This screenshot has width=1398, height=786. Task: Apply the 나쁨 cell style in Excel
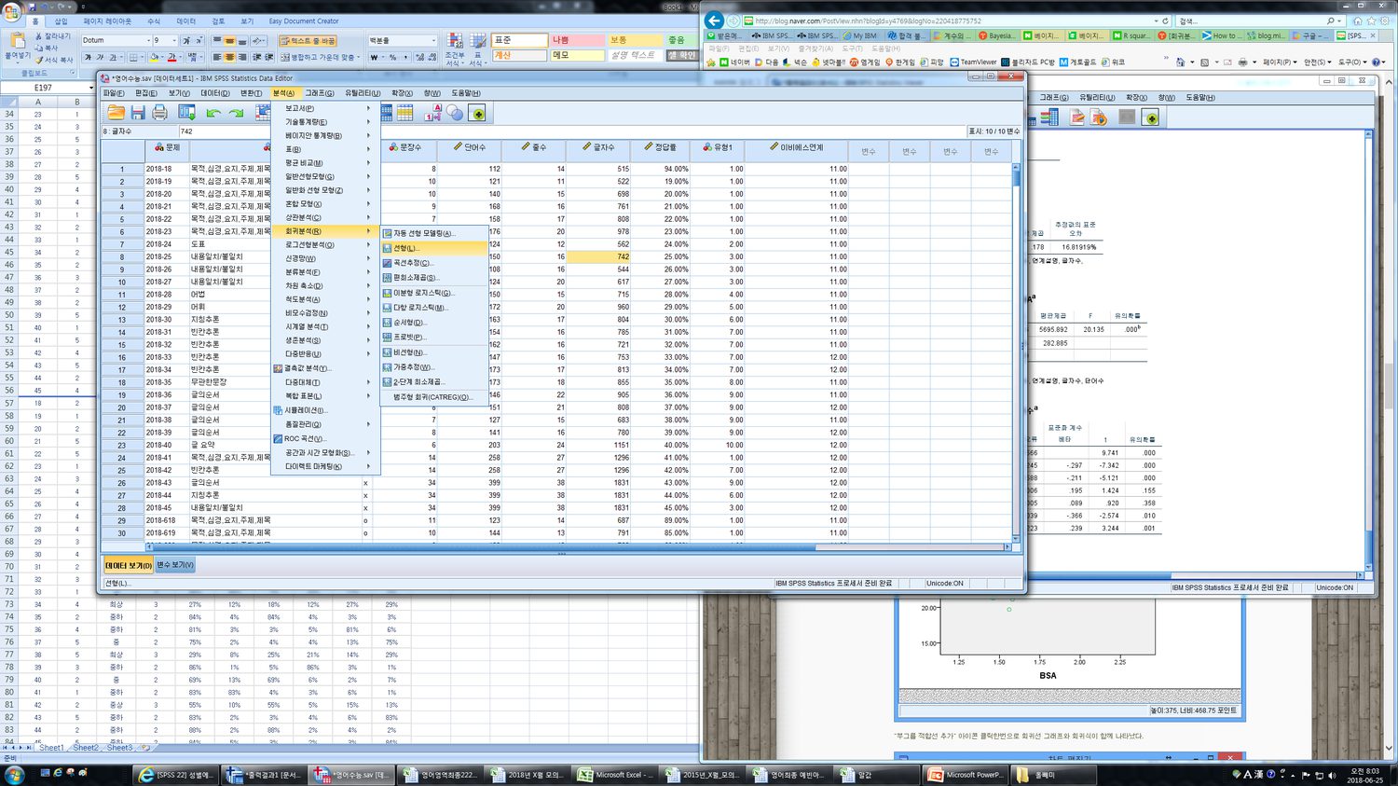pyautogui.click(x=577, y=40)
